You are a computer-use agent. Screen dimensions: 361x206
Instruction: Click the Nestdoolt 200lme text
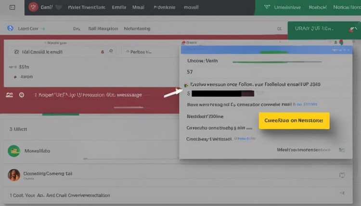pos(205,116)
